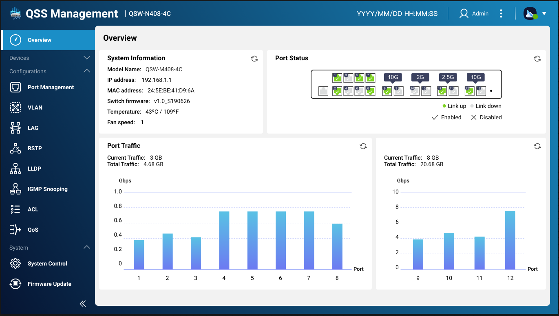Viewport: 559px width, 316px height.
Task: Open the System Control gear icon
Action: tap(15, 263)
